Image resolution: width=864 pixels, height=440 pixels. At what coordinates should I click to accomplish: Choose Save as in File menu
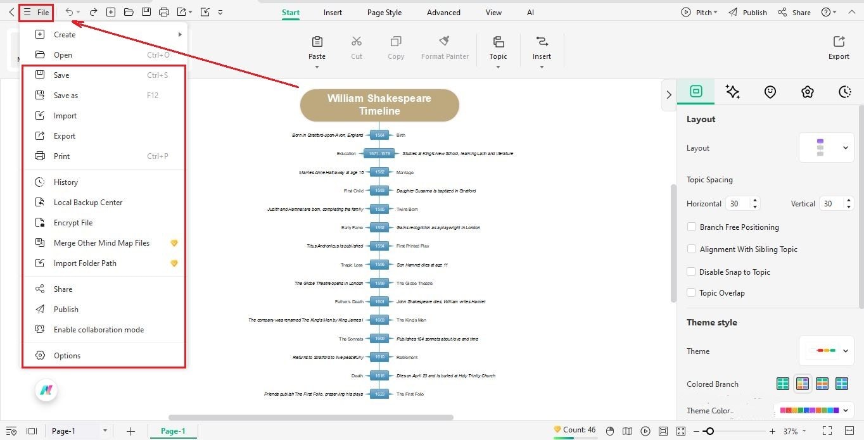(x=105, y=95)
